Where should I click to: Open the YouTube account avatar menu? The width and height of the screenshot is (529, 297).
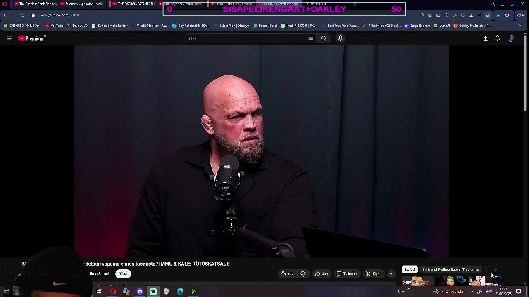click(512, 38)
